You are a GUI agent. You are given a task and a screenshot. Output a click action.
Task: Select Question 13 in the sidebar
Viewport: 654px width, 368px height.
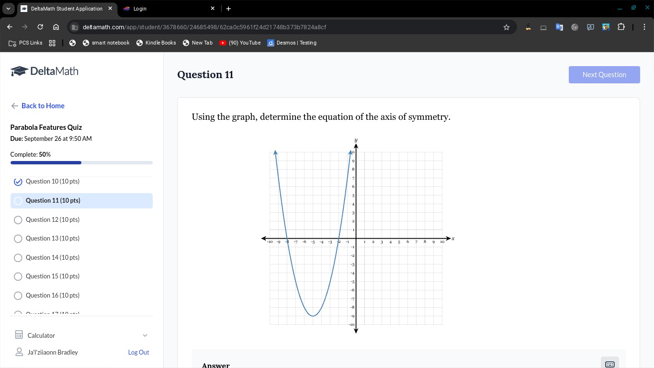pos(81,238)
